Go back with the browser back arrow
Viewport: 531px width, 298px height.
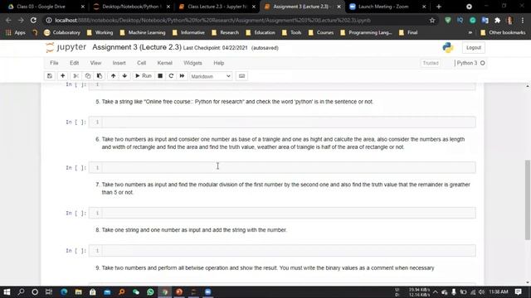[8, 20]
